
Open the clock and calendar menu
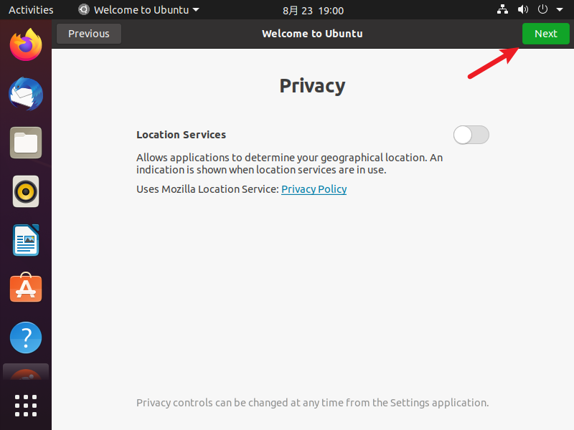[x=313, y=10]
